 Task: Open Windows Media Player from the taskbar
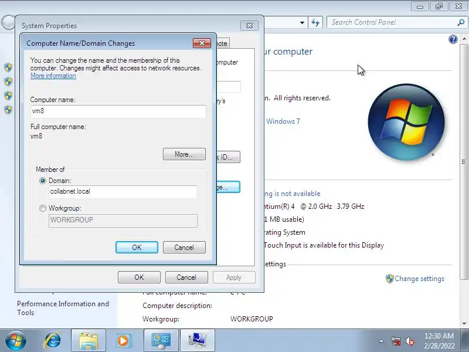(x=123, y=341)
